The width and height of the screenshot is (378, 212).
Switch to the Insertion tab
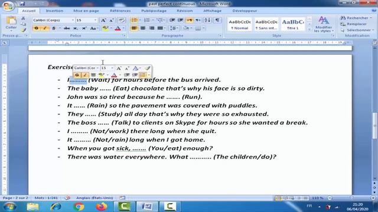click(54, 11)
